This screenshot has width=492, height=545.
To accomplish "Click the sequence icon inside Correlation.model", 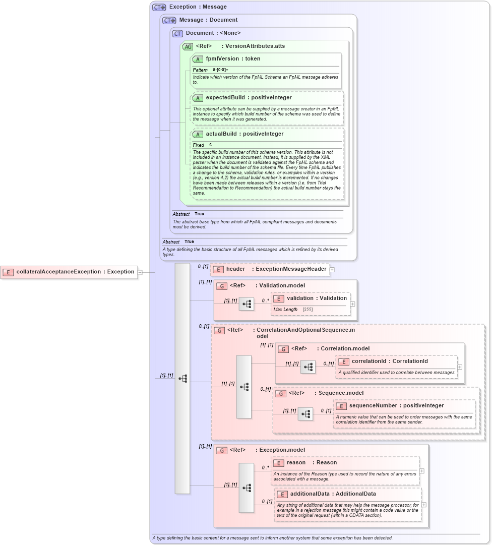I will [x=308, y=367].
